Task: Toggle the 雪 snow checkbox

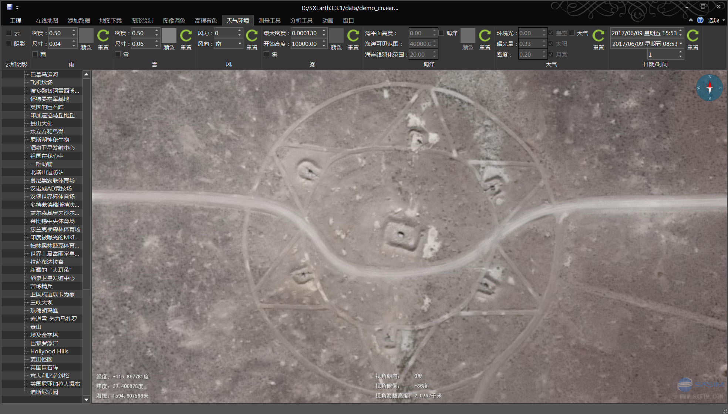Action: (x=118, y=54)
